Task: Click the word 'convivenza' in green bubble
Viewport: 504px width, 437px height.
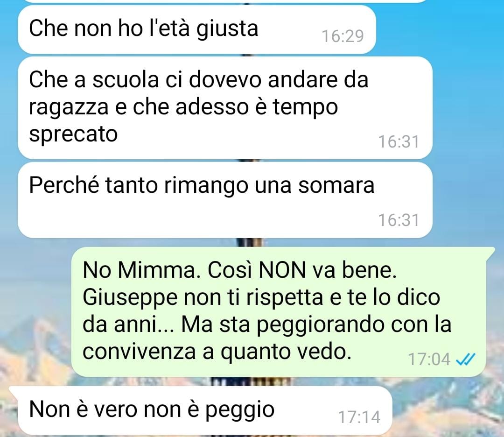Action: click(139, 352)
